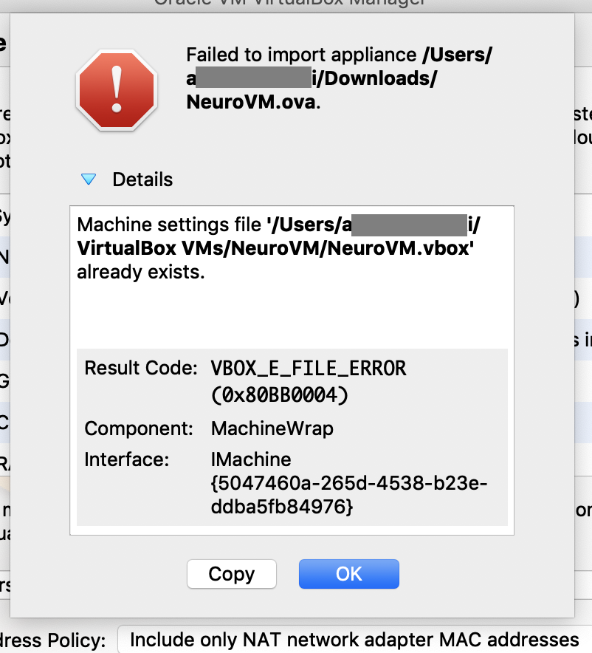Click the NeuroVM.vbox path in details
Screen dimensions: 592x653
[399, 248]
